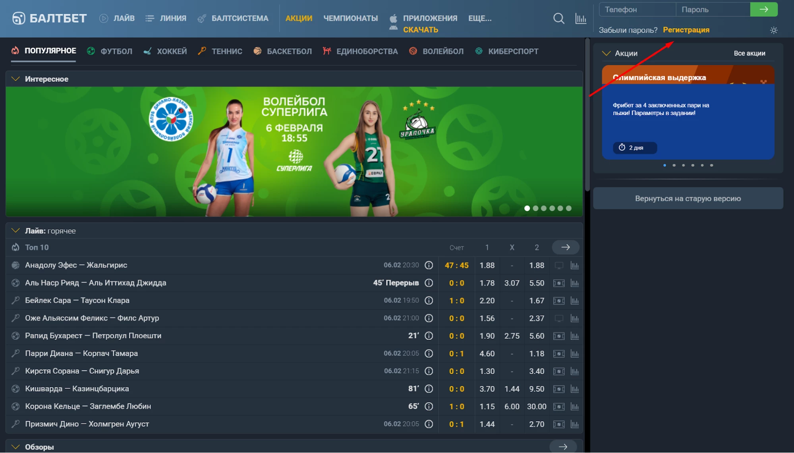This screenshot has width=794, height=453.
Task: Focus the Телефон input field
Action: [x=637, y=10]
